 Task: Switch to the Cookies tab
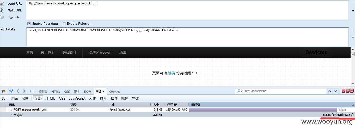pyautogui.click(x=115, y=92)
